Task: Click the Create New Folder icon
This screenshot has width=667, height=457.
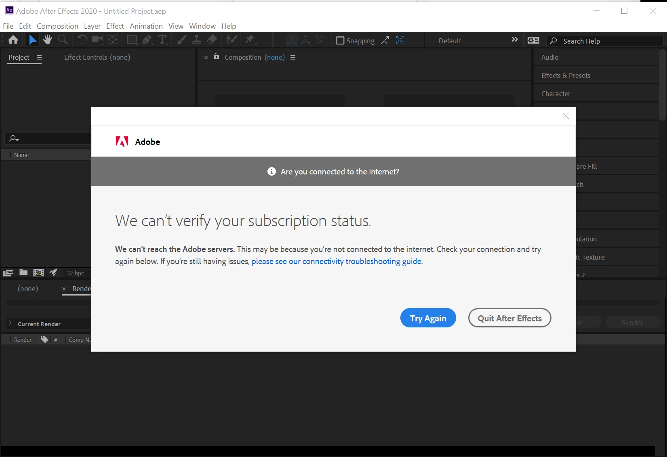Action: [23, 273]
